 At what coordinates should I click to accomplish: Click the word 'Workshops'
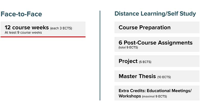pyautogui.click(x=130, y=96)
